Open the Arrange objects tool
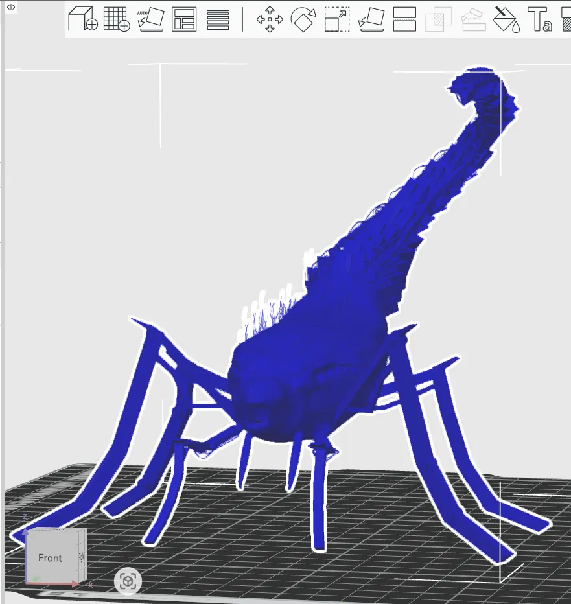Screen dimensions: 571x604 184,19
